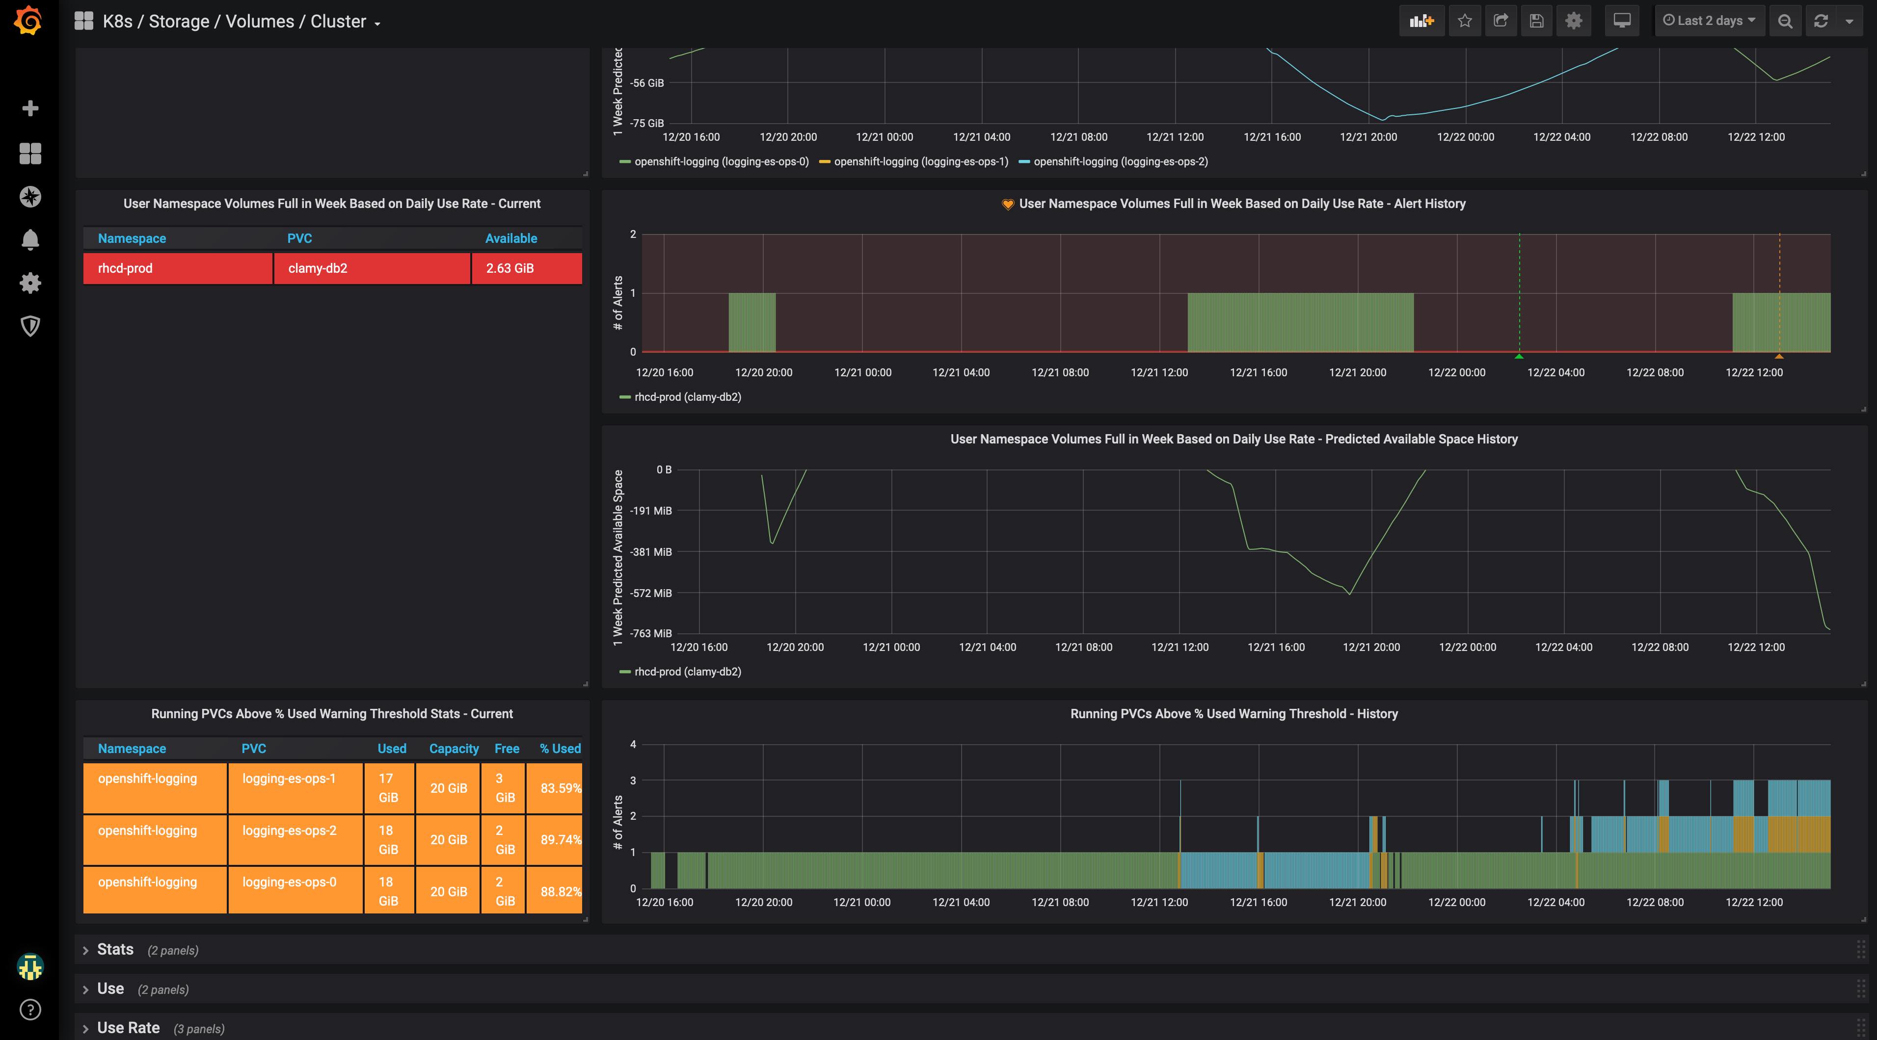Click the Add panel toolbar icon
This screenshot has height=1040, width=1877.
(x=1421, y=21)
